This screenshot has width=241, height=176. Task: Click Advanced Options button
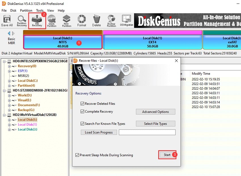[x=155, y=112]
